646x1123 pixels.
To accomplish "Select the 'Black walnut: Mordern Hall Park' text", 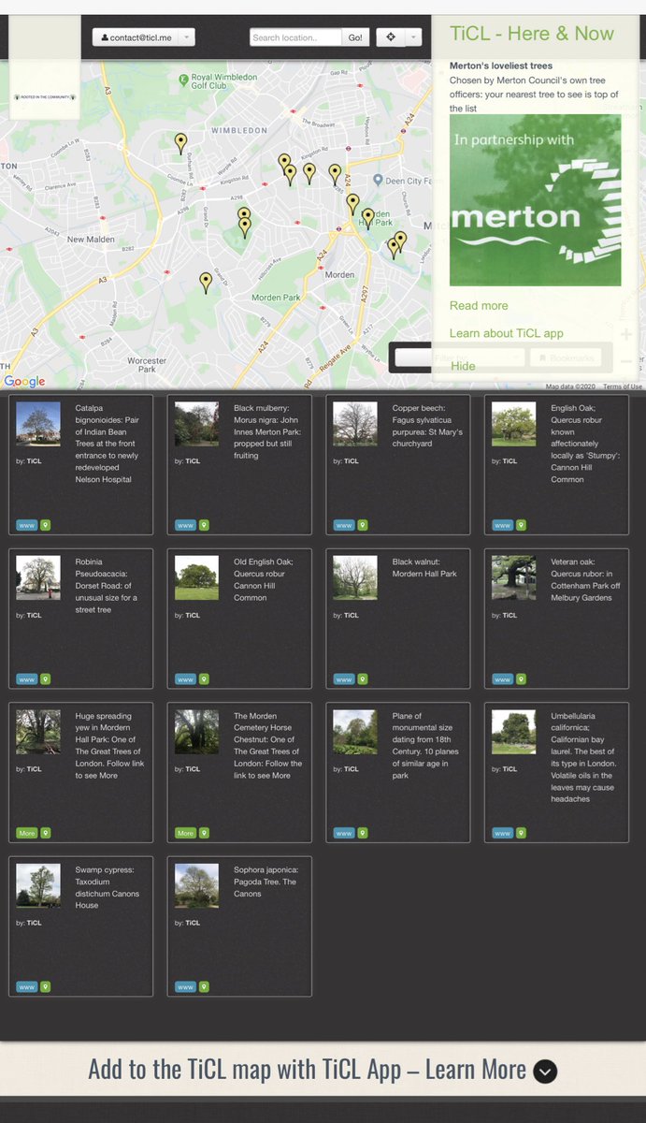I will click(x=424, y=568).
